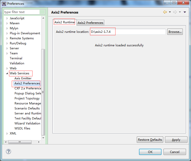Click the Preferences window gear icon
Screen dimensions: 191x161
4,4
